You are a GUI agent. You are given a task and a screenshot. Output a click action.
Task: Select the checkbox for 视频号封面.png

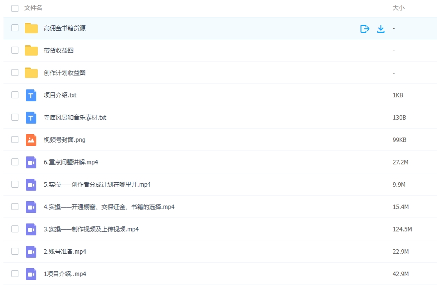(15, 140)
